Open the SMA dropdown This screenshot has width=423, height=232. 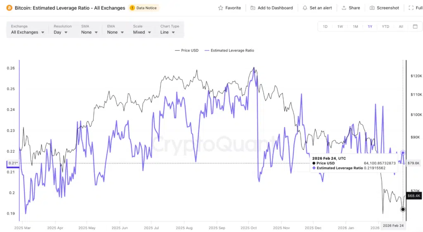pyautogui.click(x=89, y=32)
